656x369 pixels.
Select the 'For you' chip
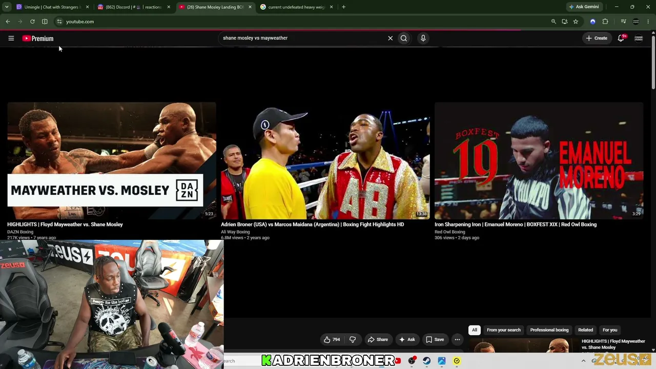click(x=610, y=330)
